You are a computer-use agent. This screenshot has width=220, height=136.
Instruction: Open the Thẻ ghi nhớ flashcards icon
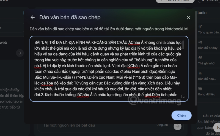click(x=200, y=58)
